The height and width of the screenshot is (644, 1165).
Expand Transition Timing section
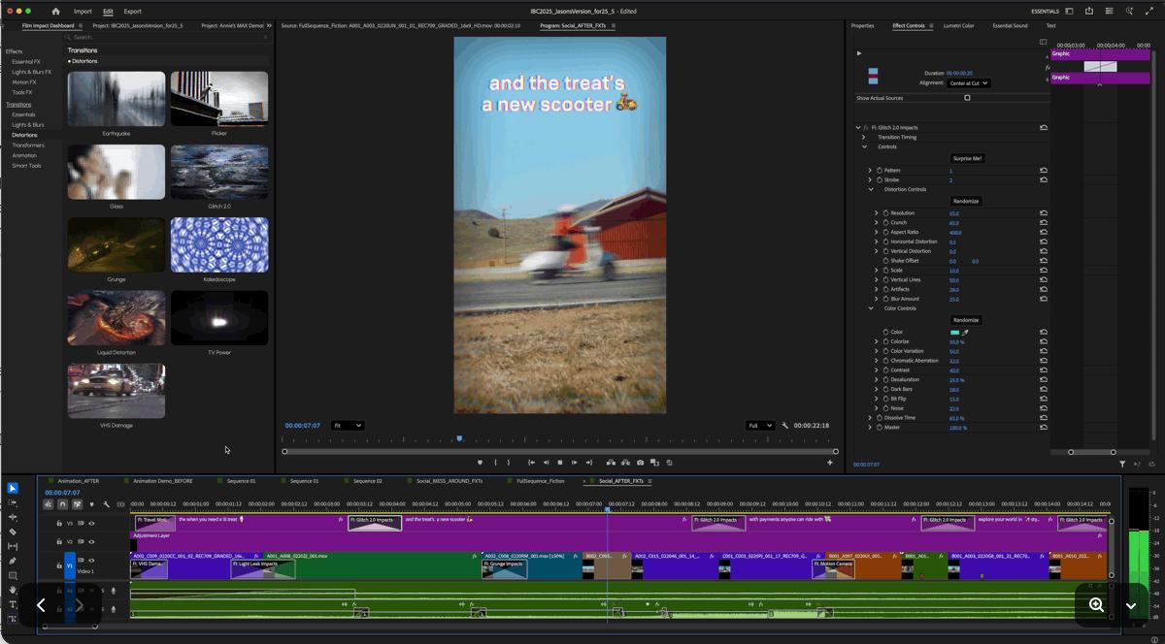864,137
